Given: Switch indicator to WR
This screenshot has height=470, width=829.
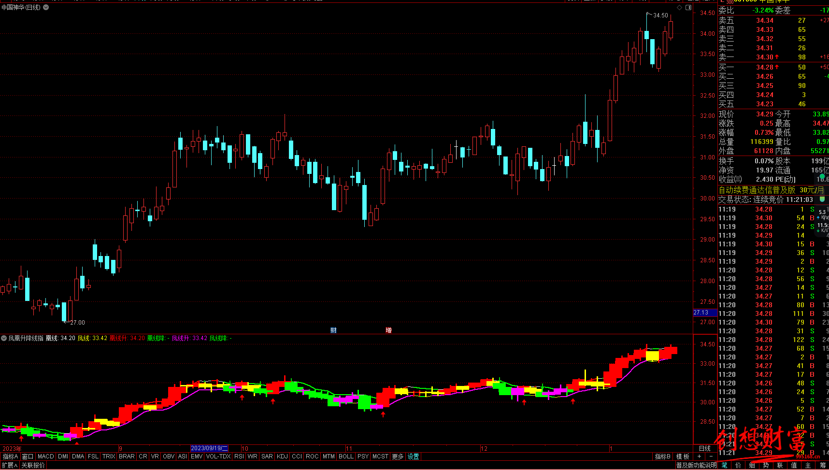Looking at the screenshot, I should 252,456.
